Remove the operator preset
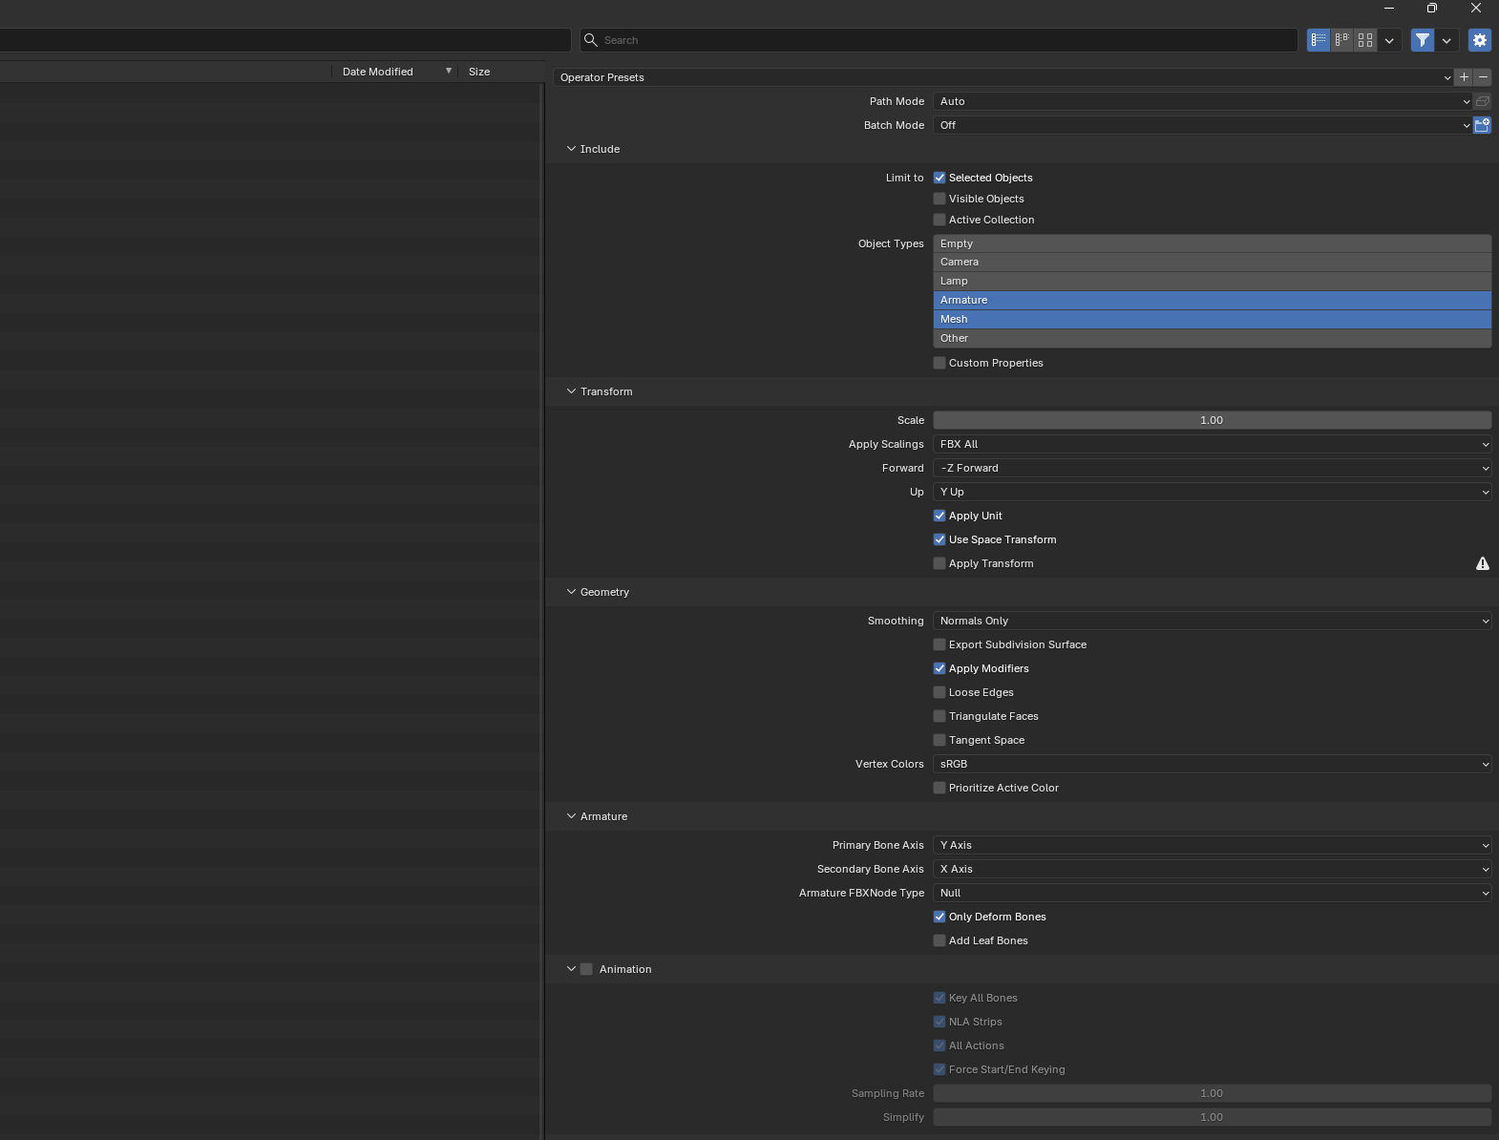Image resolution: width=1499 pixels, height=1140 pixels. click(1483, 77)
